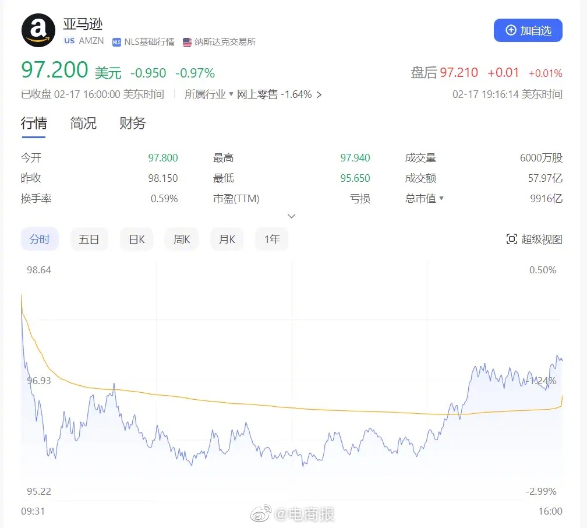The width and height of the screenshot is (587, 528).
Task: Click the -2.99% chart axis label
Action: 541,491
